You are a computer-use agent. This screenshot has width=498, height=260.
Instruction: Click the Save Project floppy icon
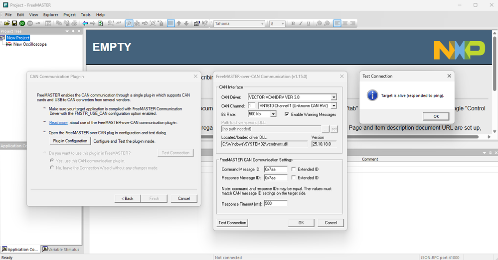[x=14, y=23]
